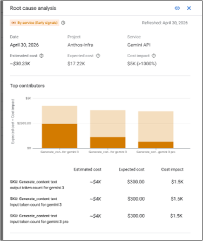Select the gemini 3 pro bar's dark segment
The image size is (203, 241).
155,145
